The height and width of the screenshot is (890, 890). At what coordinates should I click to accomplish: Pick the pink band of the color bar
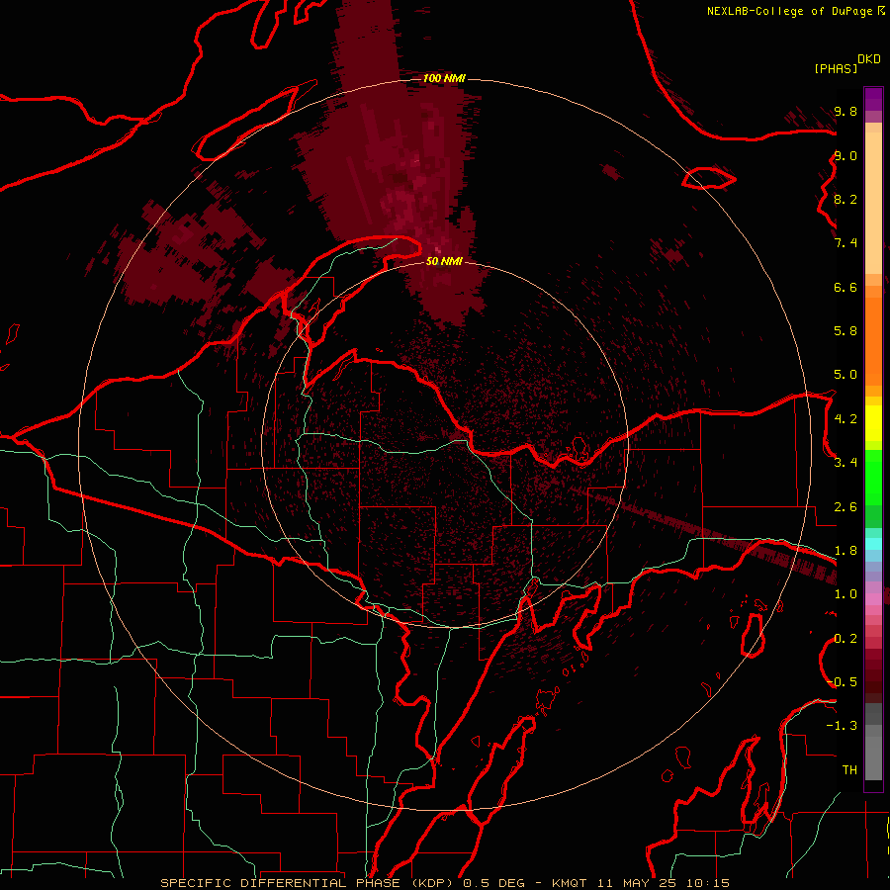pos(873,599)
